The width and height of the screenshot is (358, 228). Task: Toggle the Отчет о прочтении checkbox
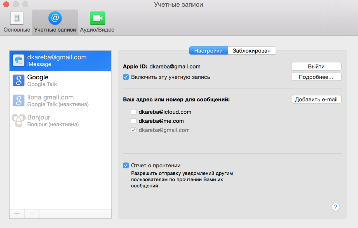(126, 165)
